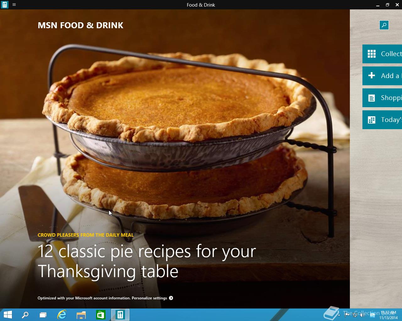
Task: Open taskbar Search magnifier
Action: 25,315
